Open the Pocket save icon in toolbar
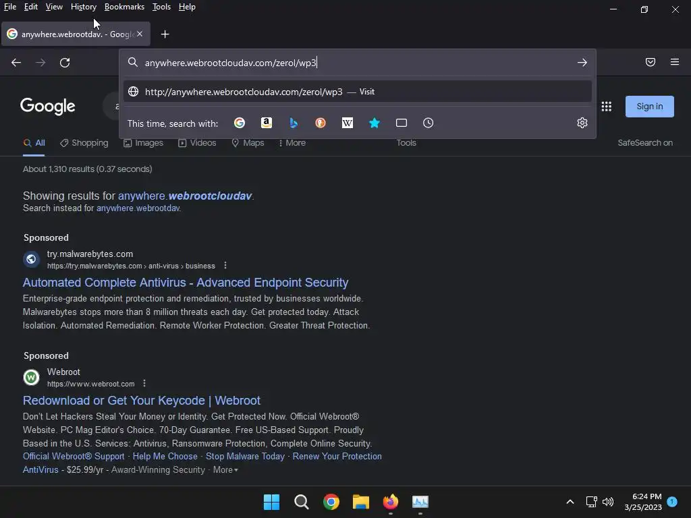 [651, 62]
